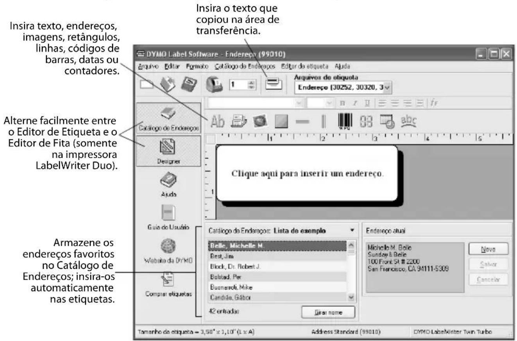Viewport: 517px width, 341px height.
Task: Click the 42 entradas count text
Action: (224, 312)
